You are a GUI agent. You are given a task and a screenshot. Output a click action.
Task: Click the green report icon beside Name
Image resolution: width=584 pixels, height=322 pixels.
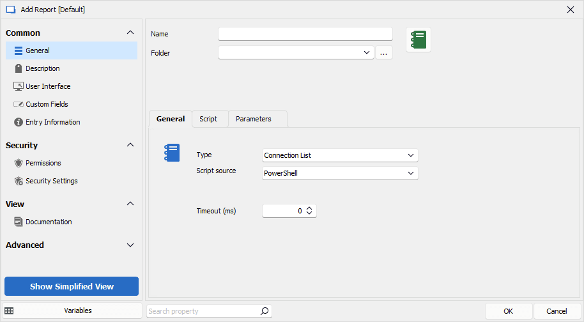click(419, 40)
